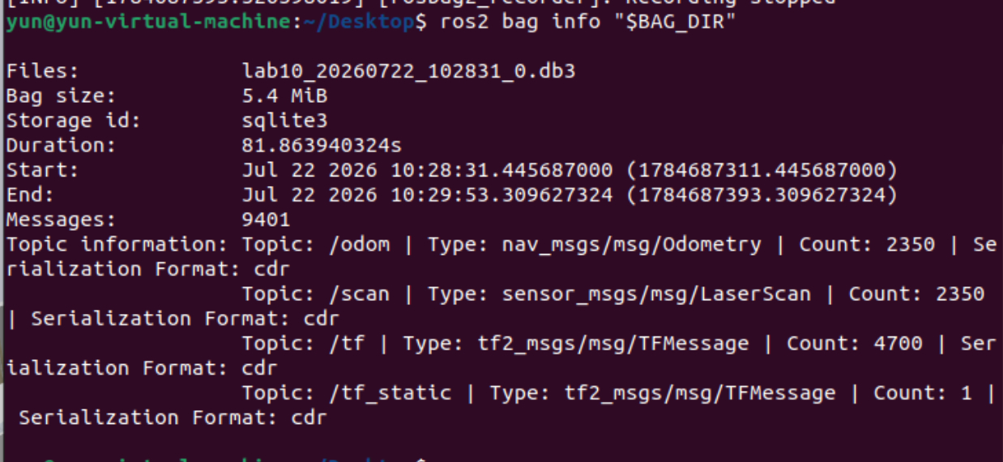
Task: Click the sensor_msgs/msg/LaserScan type text
Action: pyautogui.click(x=656, y=295)
